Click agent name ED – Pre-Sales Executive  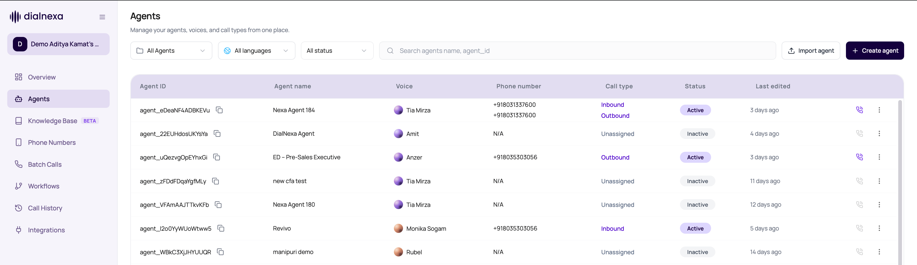point(306,157)
